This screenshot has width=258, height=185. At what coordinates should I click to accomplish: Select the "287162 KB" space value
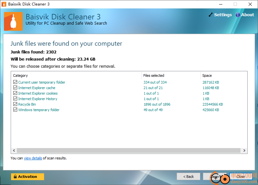point(211,82)
